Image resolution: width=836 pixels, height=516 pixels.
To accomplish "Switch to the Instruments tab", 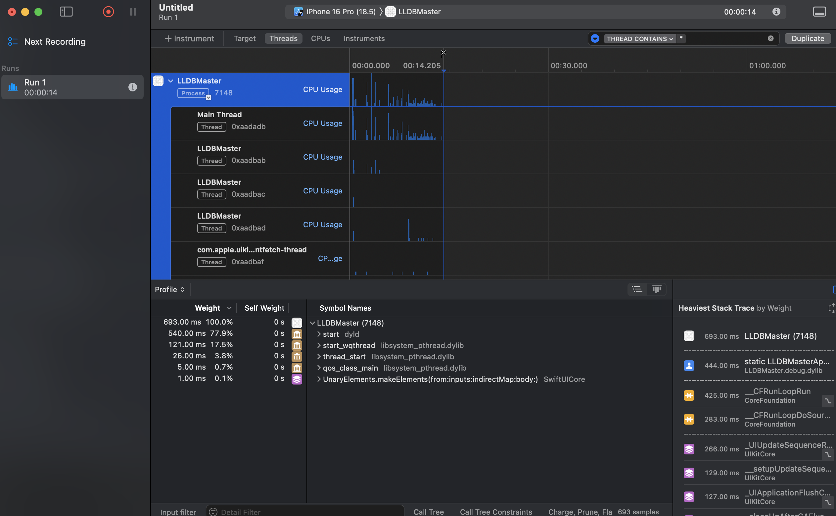I will (x=364, y=38).
